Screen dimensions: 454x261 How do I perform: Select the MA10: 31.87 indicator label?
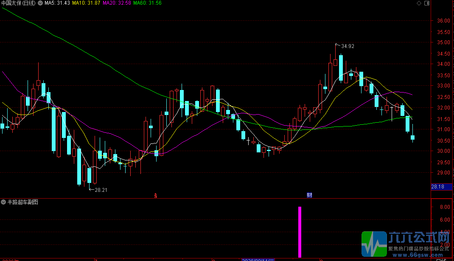tap(86, 3)
